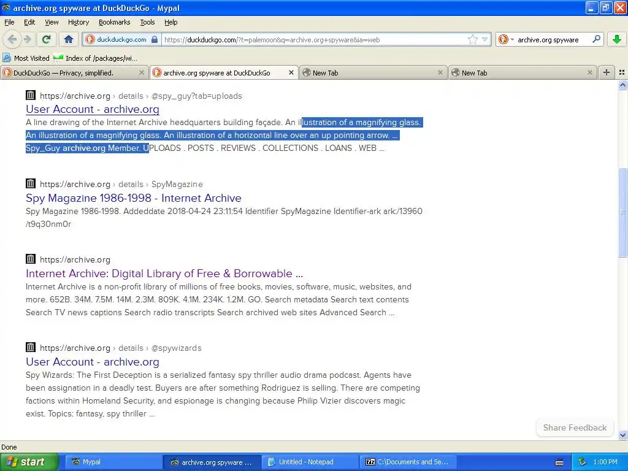Click archive.org favicon of SpyMagazine result
Viewport: 628px width, 471px height.
[x=31, y=183]
